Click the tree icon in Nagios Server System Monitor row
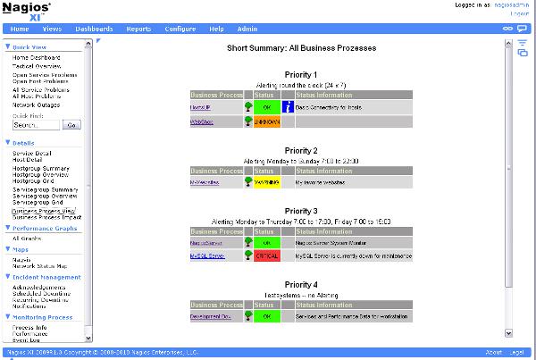 click(248, 242)
